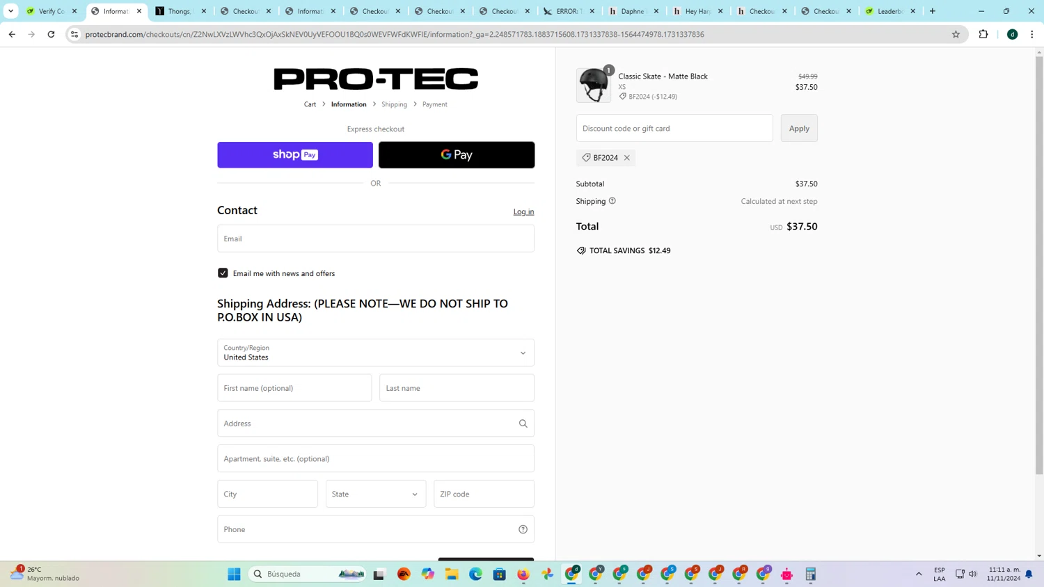This screenshot has width=1044, height=587.
Task: Open the browser extensions puzzle icon
Action: point(983,34)
